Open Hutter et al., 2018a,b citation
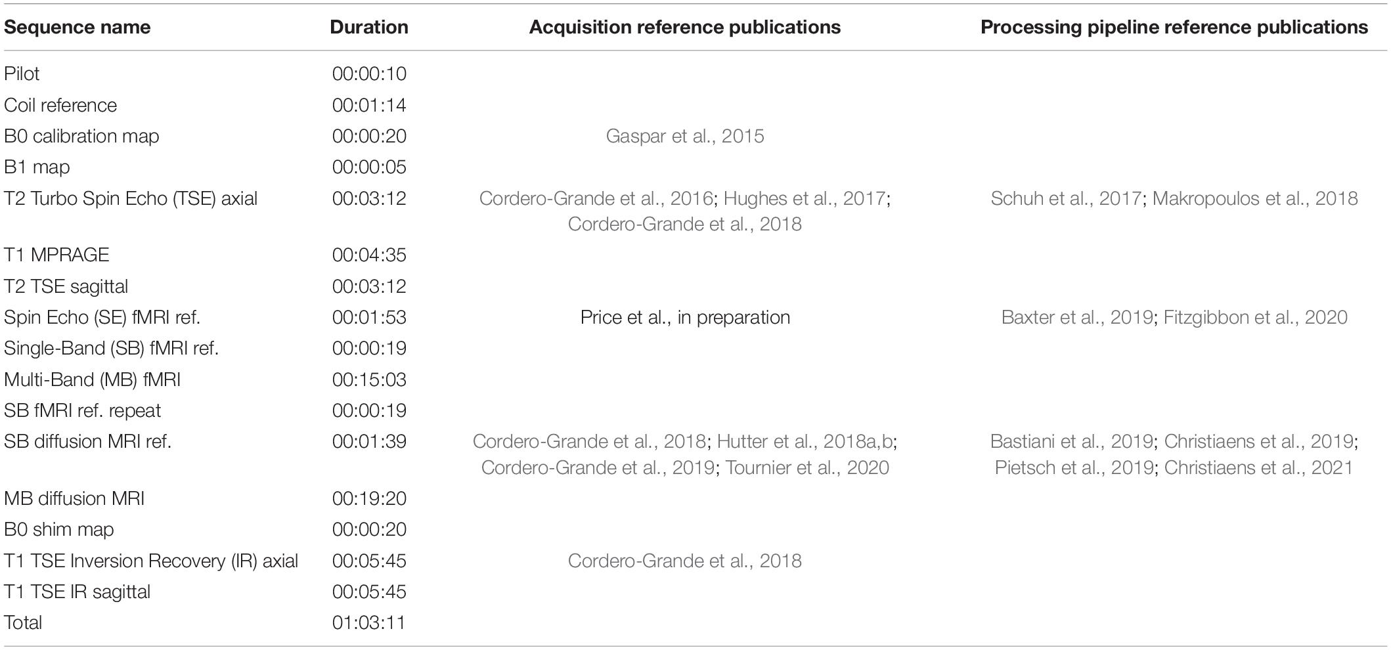The image size is (1391, 650). 805,441
